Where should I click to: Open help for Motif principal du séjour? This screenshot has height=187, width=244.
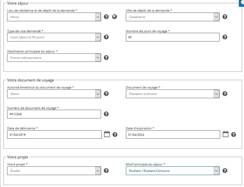coord(225,171)
